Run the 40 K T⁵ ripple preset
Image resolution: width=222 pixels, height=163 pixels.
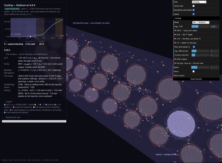(x=196, y=35)
